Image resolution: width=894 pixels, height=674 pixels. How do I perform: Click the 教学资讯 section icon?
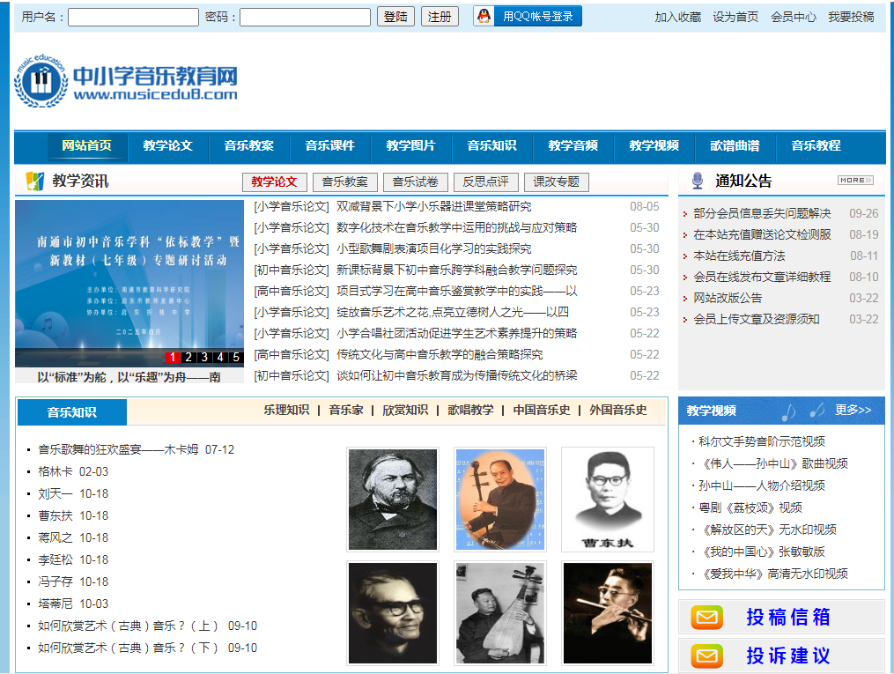[34, 181]
